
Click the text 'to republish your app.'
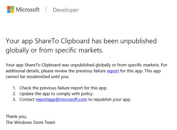[x=110, y=100]
